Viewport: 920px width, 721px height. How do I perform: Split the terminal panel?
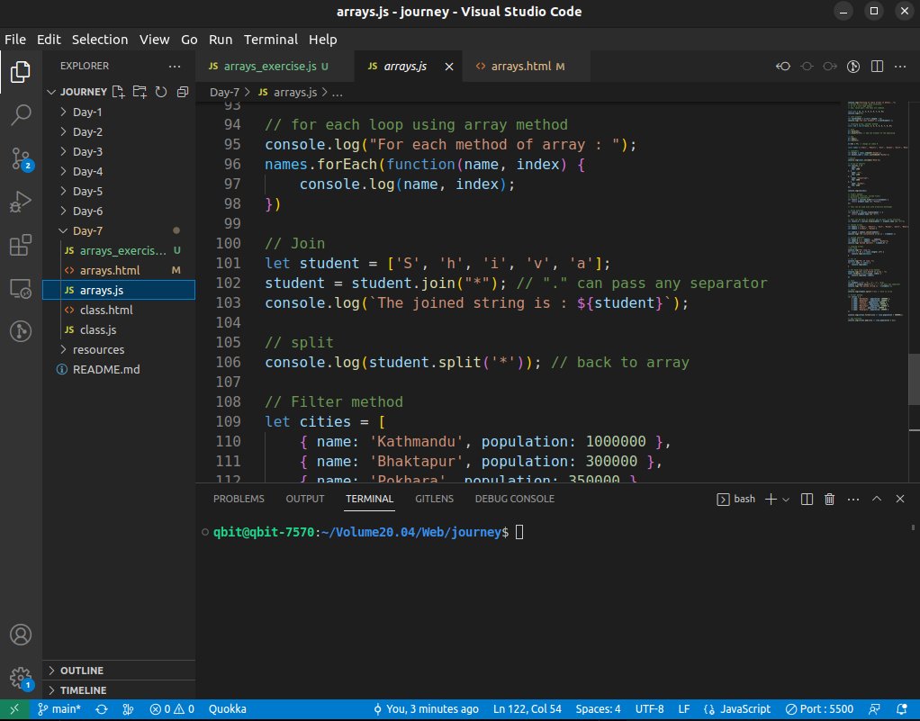807,500
